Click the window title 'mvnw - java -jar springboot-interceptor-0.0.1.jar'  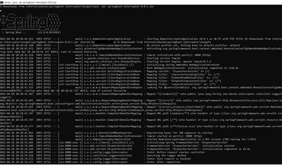tap(30, 2)
